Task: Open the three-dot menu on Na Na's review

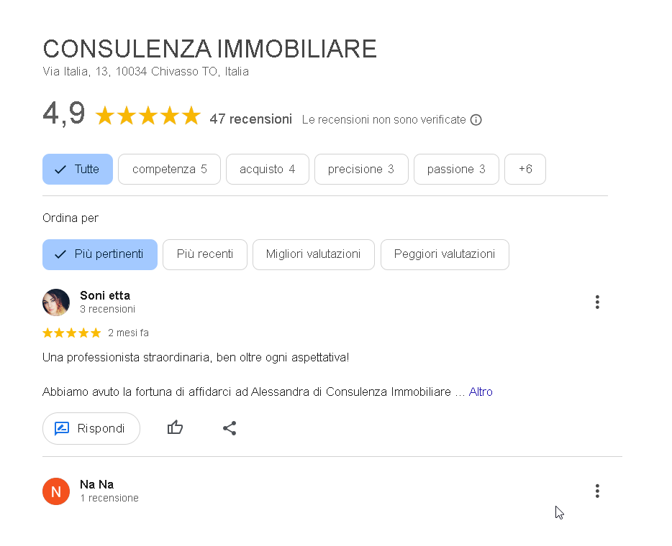Action: click(597, 491)
